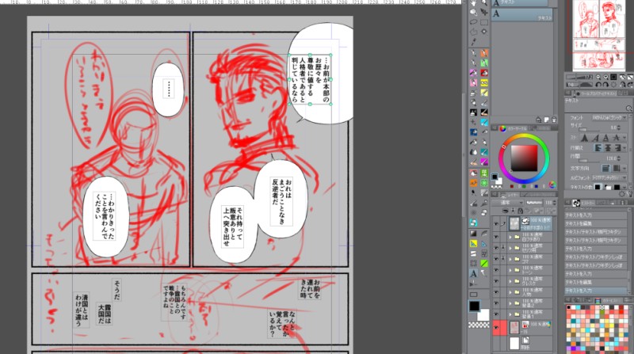The height and width of the screenshot is (354, 634).
Task: Click the duplicate sub tool icon
Action: click(546, 120)
